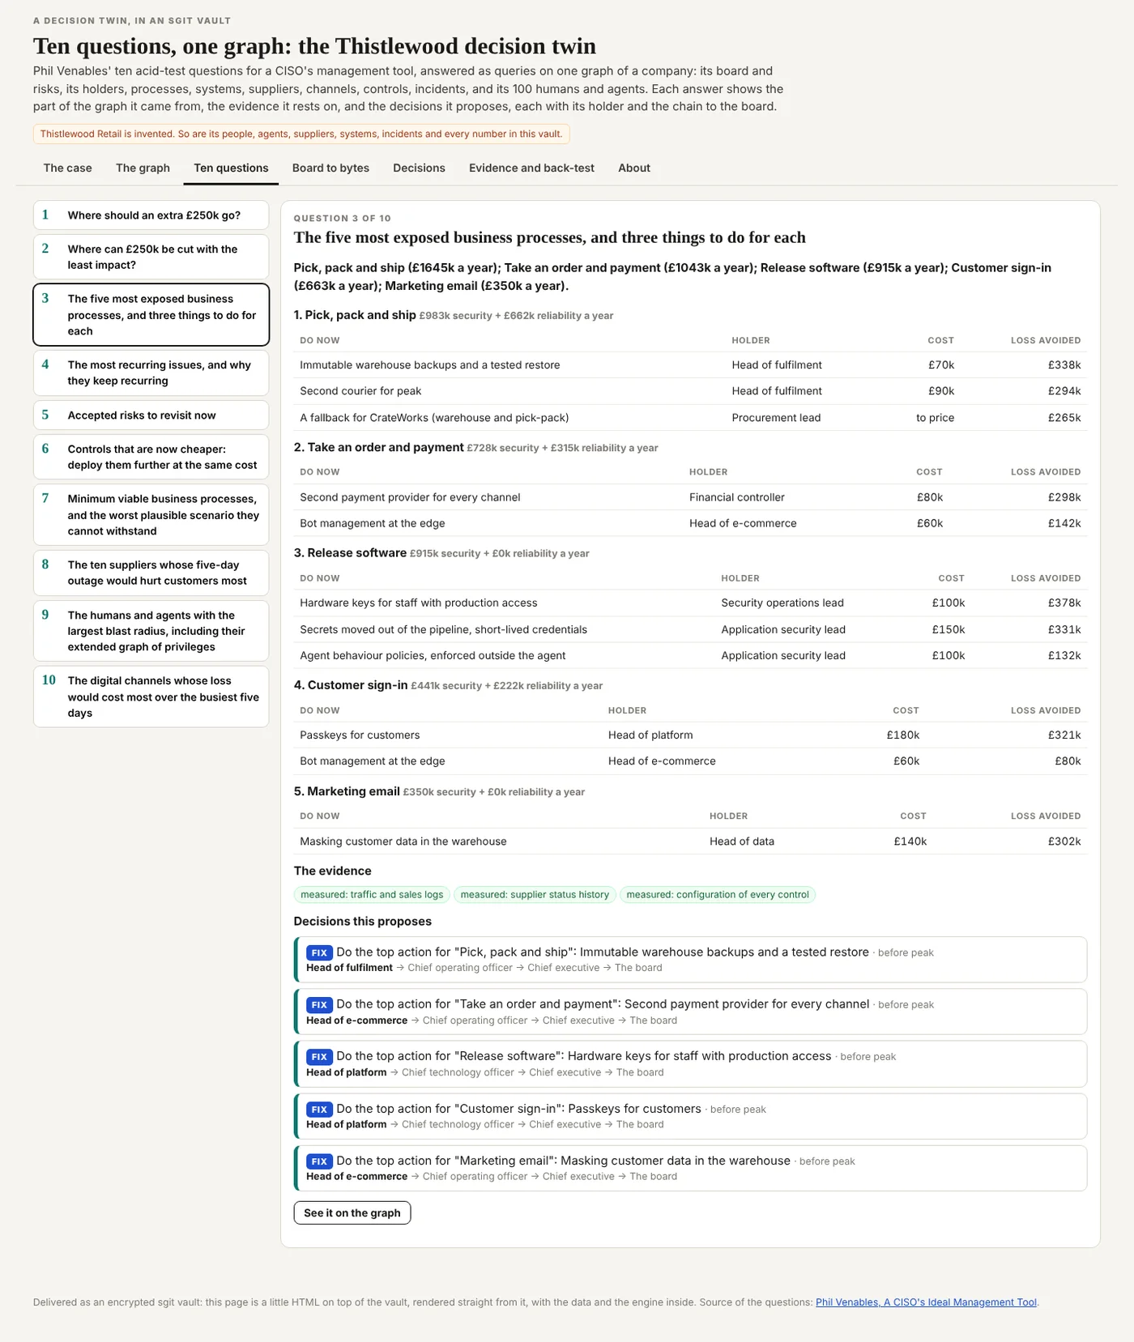Open question 4 on most recurring issues
The width and height of the screenshot is (1134, 1342).
pyautogui.click(x=151, y=373)
